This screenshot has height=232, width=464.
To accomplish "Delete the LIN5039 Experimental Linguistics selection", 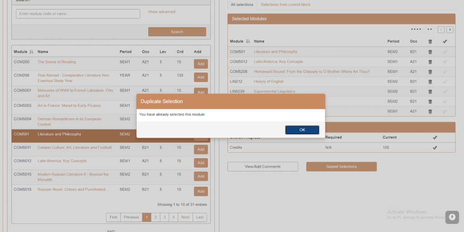I will 430,92.
